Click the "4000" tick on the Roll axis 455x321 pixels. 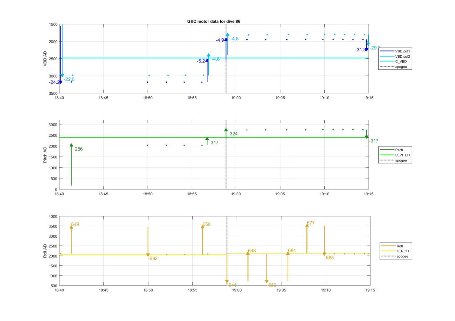(53, 216)
